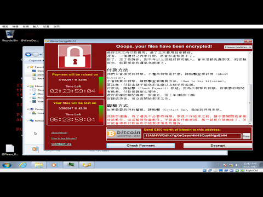Expand the Network tree node

click(x=28, y=120)
